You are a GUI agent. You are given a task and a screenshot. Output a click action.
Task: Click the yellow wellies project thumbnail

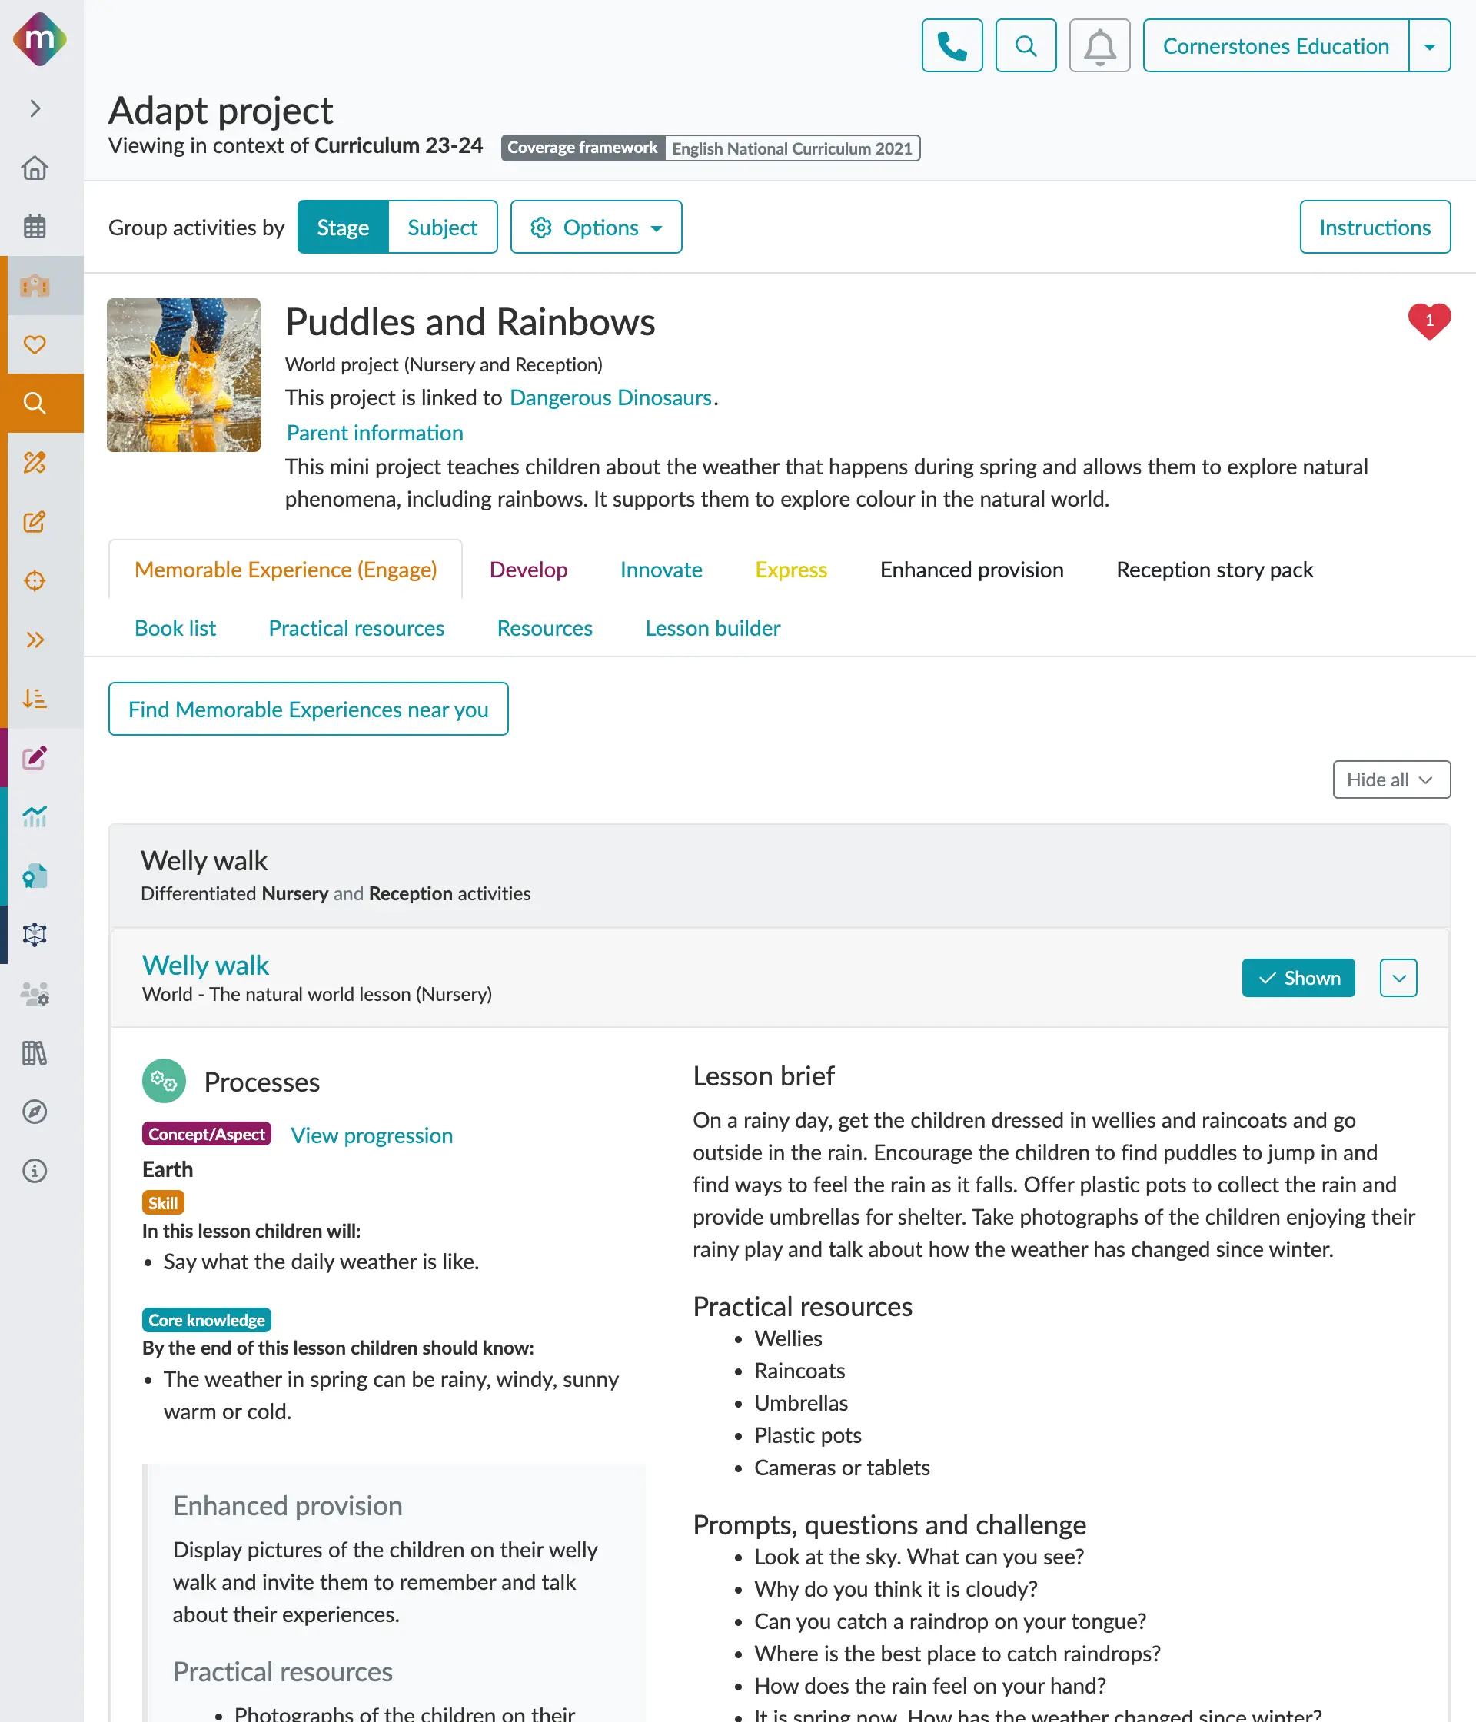tap(184, 375)
